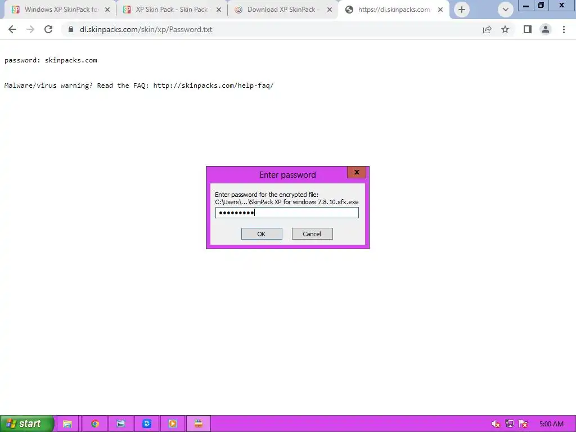Click the muted volume tray icon
This screenshot has width=576, height=432.
(496, 424)
